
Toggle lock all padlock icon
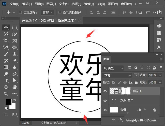(x=136, y=82)
